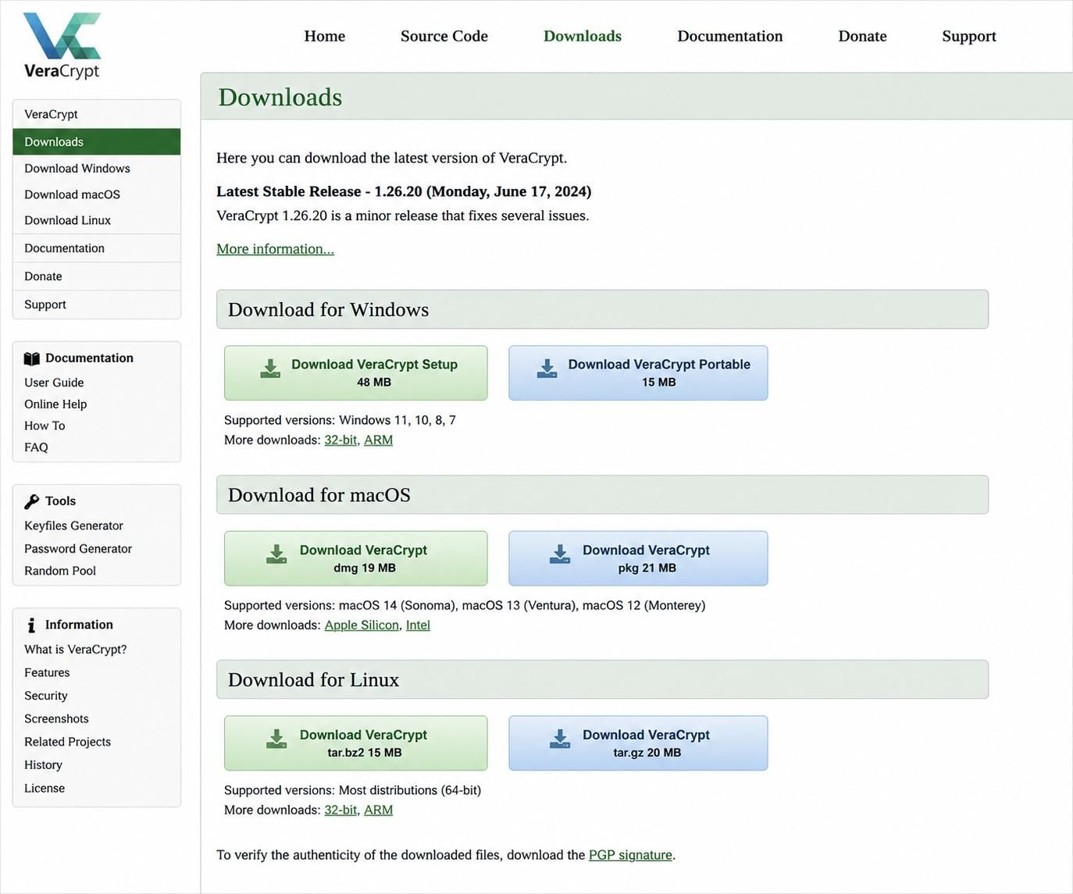Click download icon on Linux tar.gz button

pos(560,739)
